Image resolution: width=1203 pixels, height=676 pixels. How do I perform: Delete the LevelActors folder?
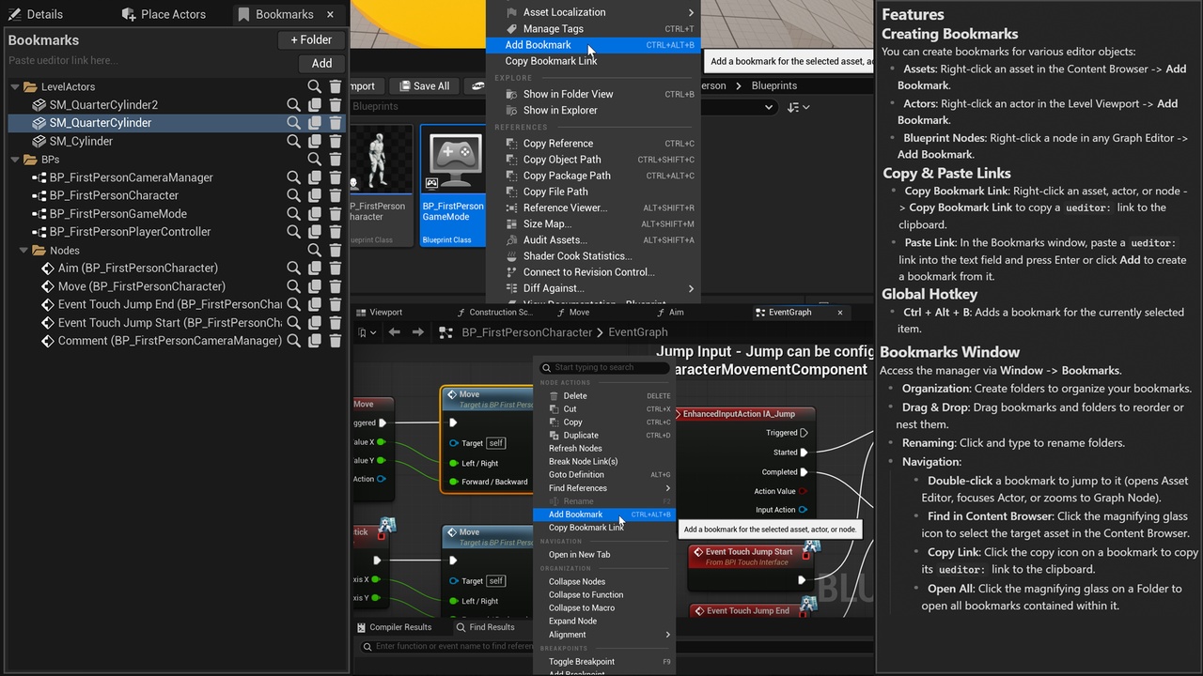[336, 86]
